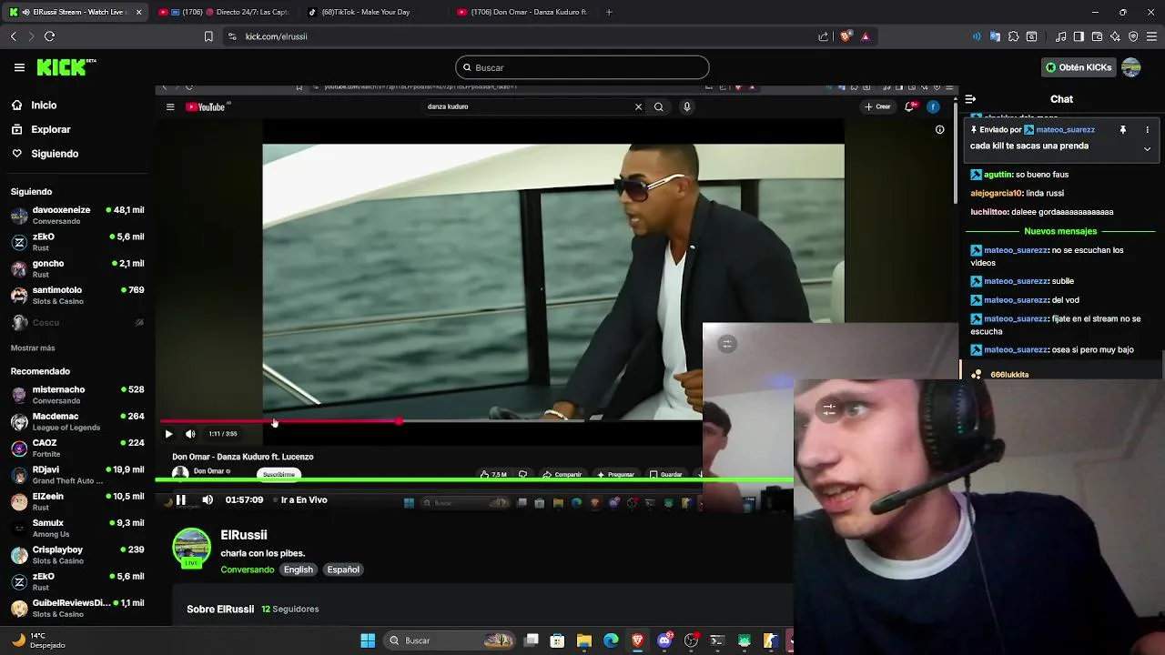
Task: Reload the page with browser refresh
Action: pos(49,36)
